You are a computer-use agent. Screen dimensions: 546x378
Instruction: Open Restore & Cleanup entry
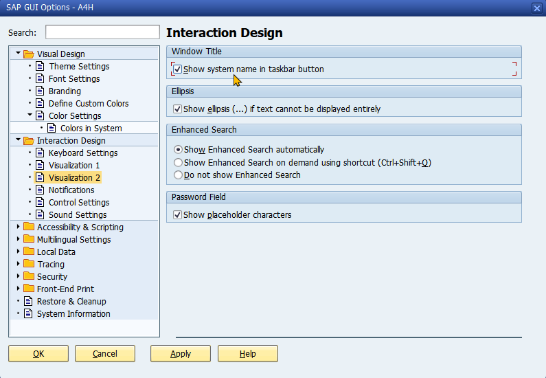71,301
